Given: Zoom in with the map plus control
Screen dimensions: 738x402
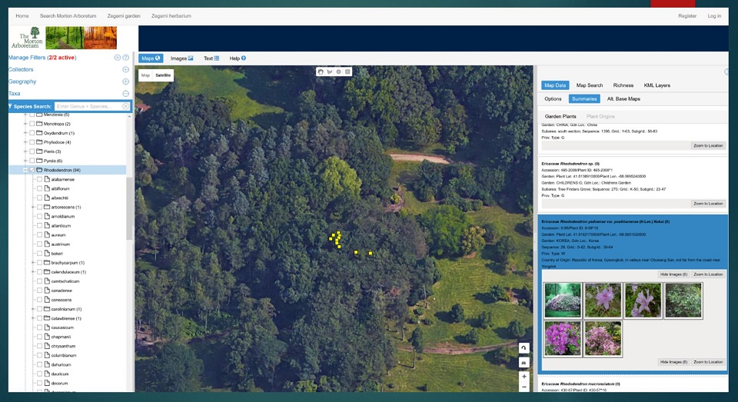Looking at the screenshot, I should pos(524,377).
